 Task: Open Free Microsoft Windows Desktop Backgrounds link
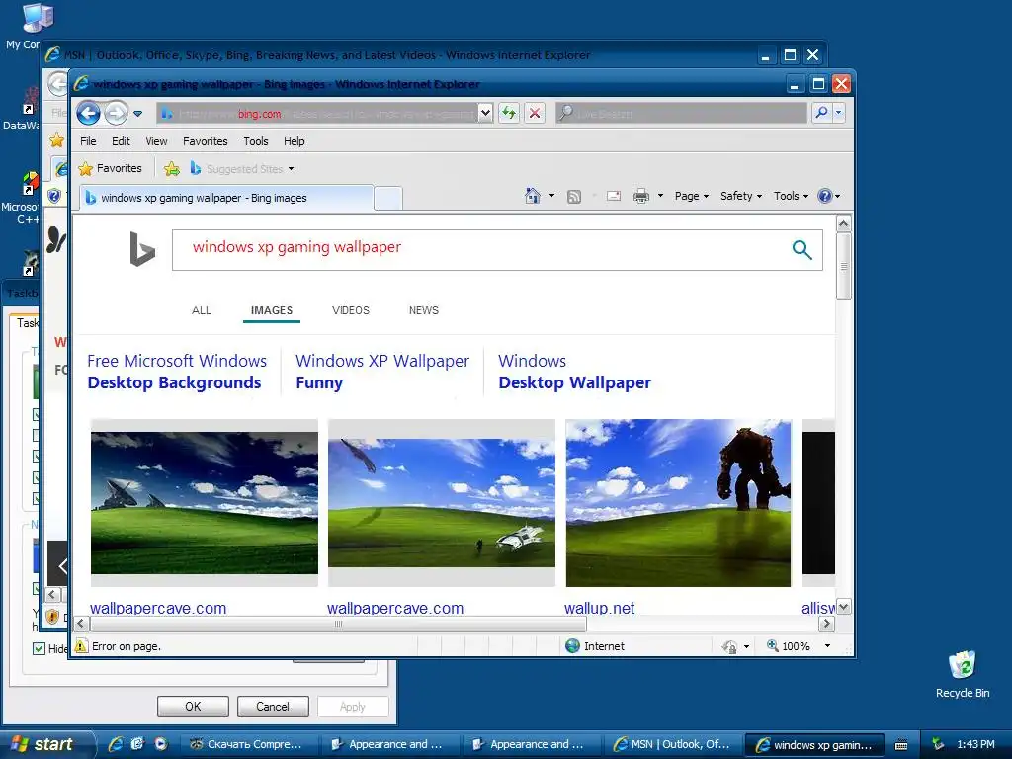(177, 372)
